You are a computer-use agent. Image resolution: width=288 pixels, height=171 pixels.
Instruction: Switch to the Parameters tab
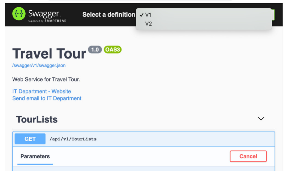[x=35, y=156]
